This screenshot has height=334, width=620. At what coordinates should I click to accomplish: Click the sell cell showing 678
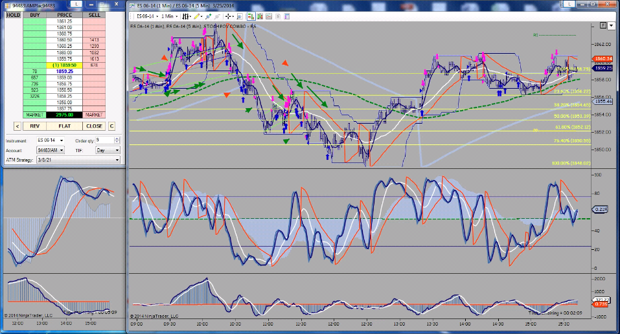pyautogui.click(x=94, y=65)
